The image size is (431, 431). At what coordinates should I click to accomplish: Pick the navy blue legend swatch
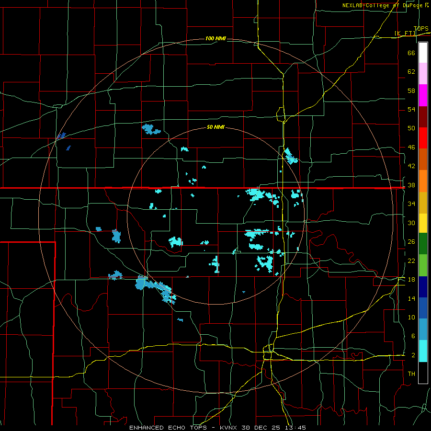(x=423, y=287)
